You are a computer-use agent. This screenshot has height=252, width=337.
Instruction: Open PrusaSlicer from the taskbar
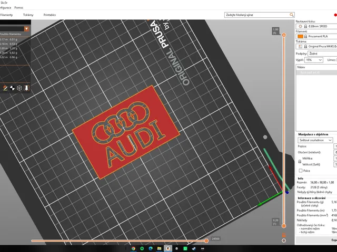tap(168, 248)
